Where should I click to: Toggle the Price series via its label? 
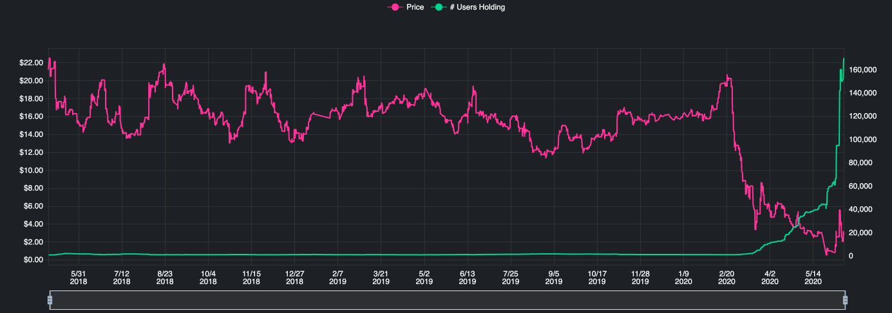[415, 7]
